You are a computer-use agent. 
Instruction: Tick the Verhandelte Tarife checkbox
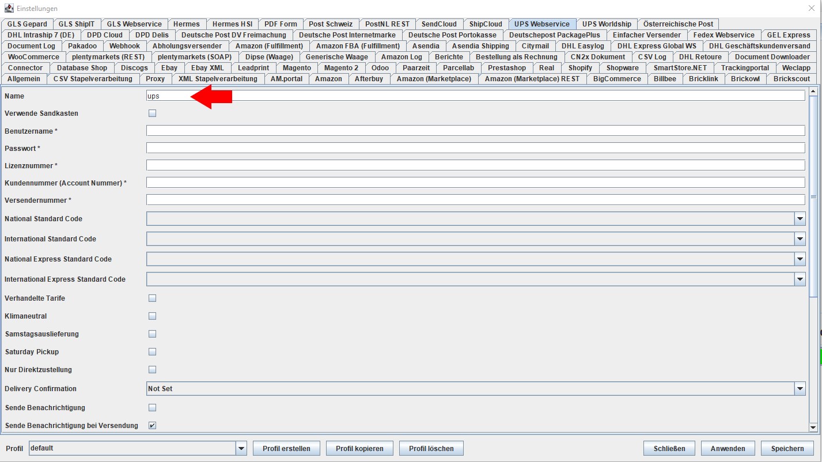click(153, 298)
